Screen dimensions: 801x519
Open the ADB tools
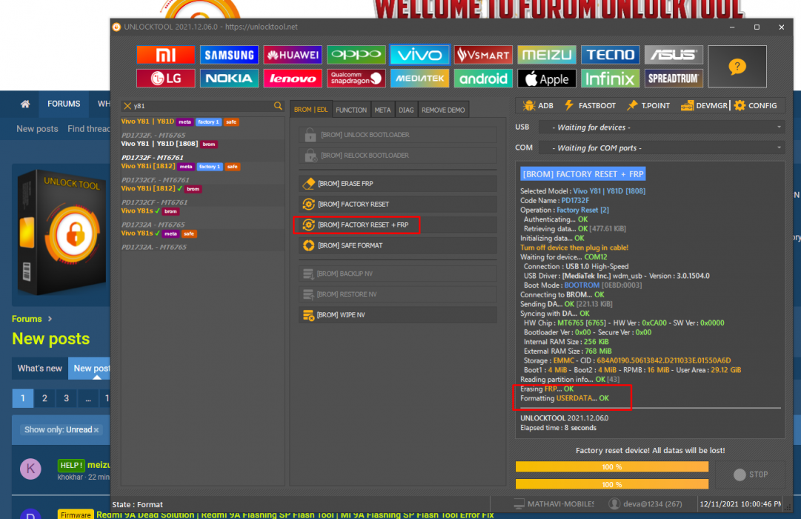tap(538, 106)
